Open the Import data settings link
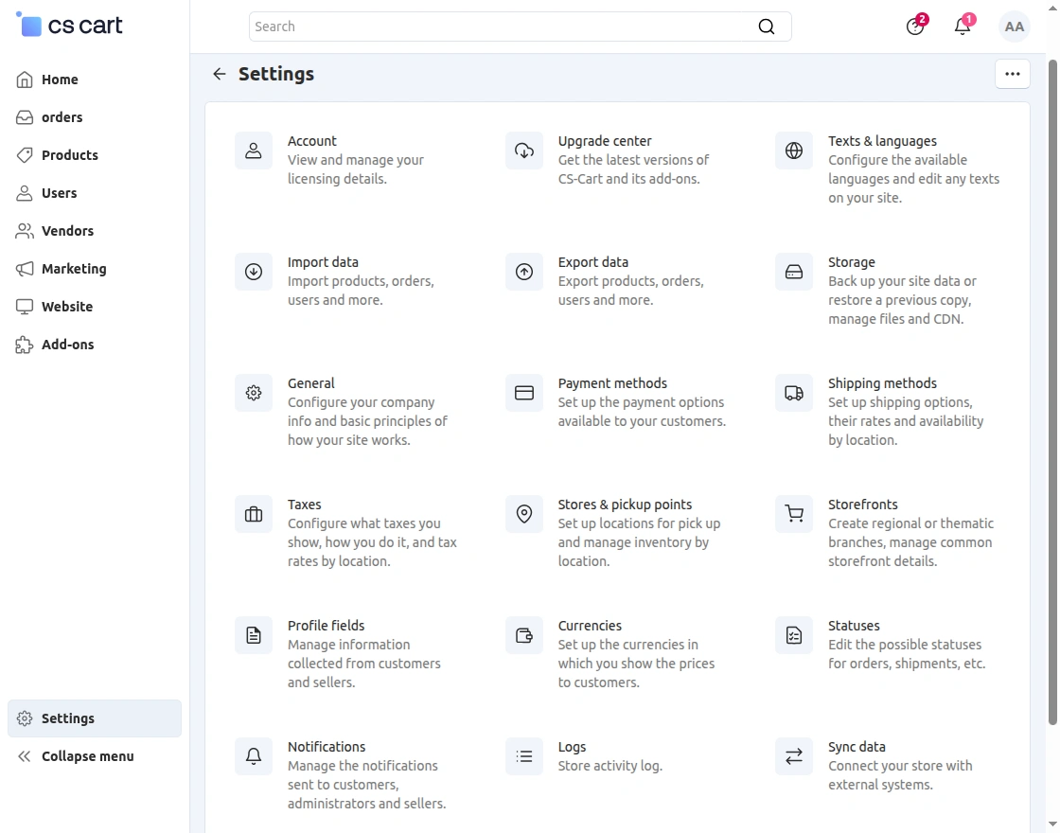Image resolution: width=1060 pixels, height=833 pixels. (x=323, y=262)
